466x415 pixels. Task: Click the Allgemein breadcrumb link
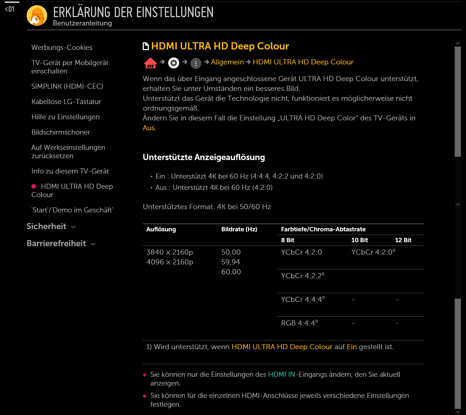tap(227, 62)
